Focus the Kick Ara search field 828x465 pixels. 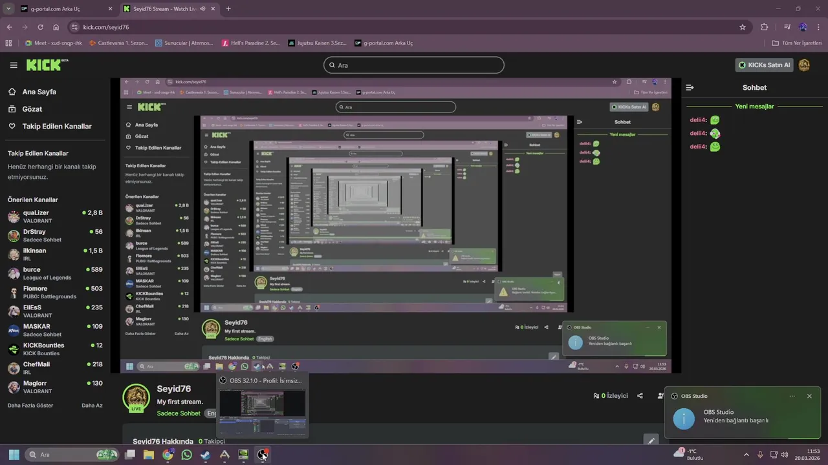click(413, 65)
